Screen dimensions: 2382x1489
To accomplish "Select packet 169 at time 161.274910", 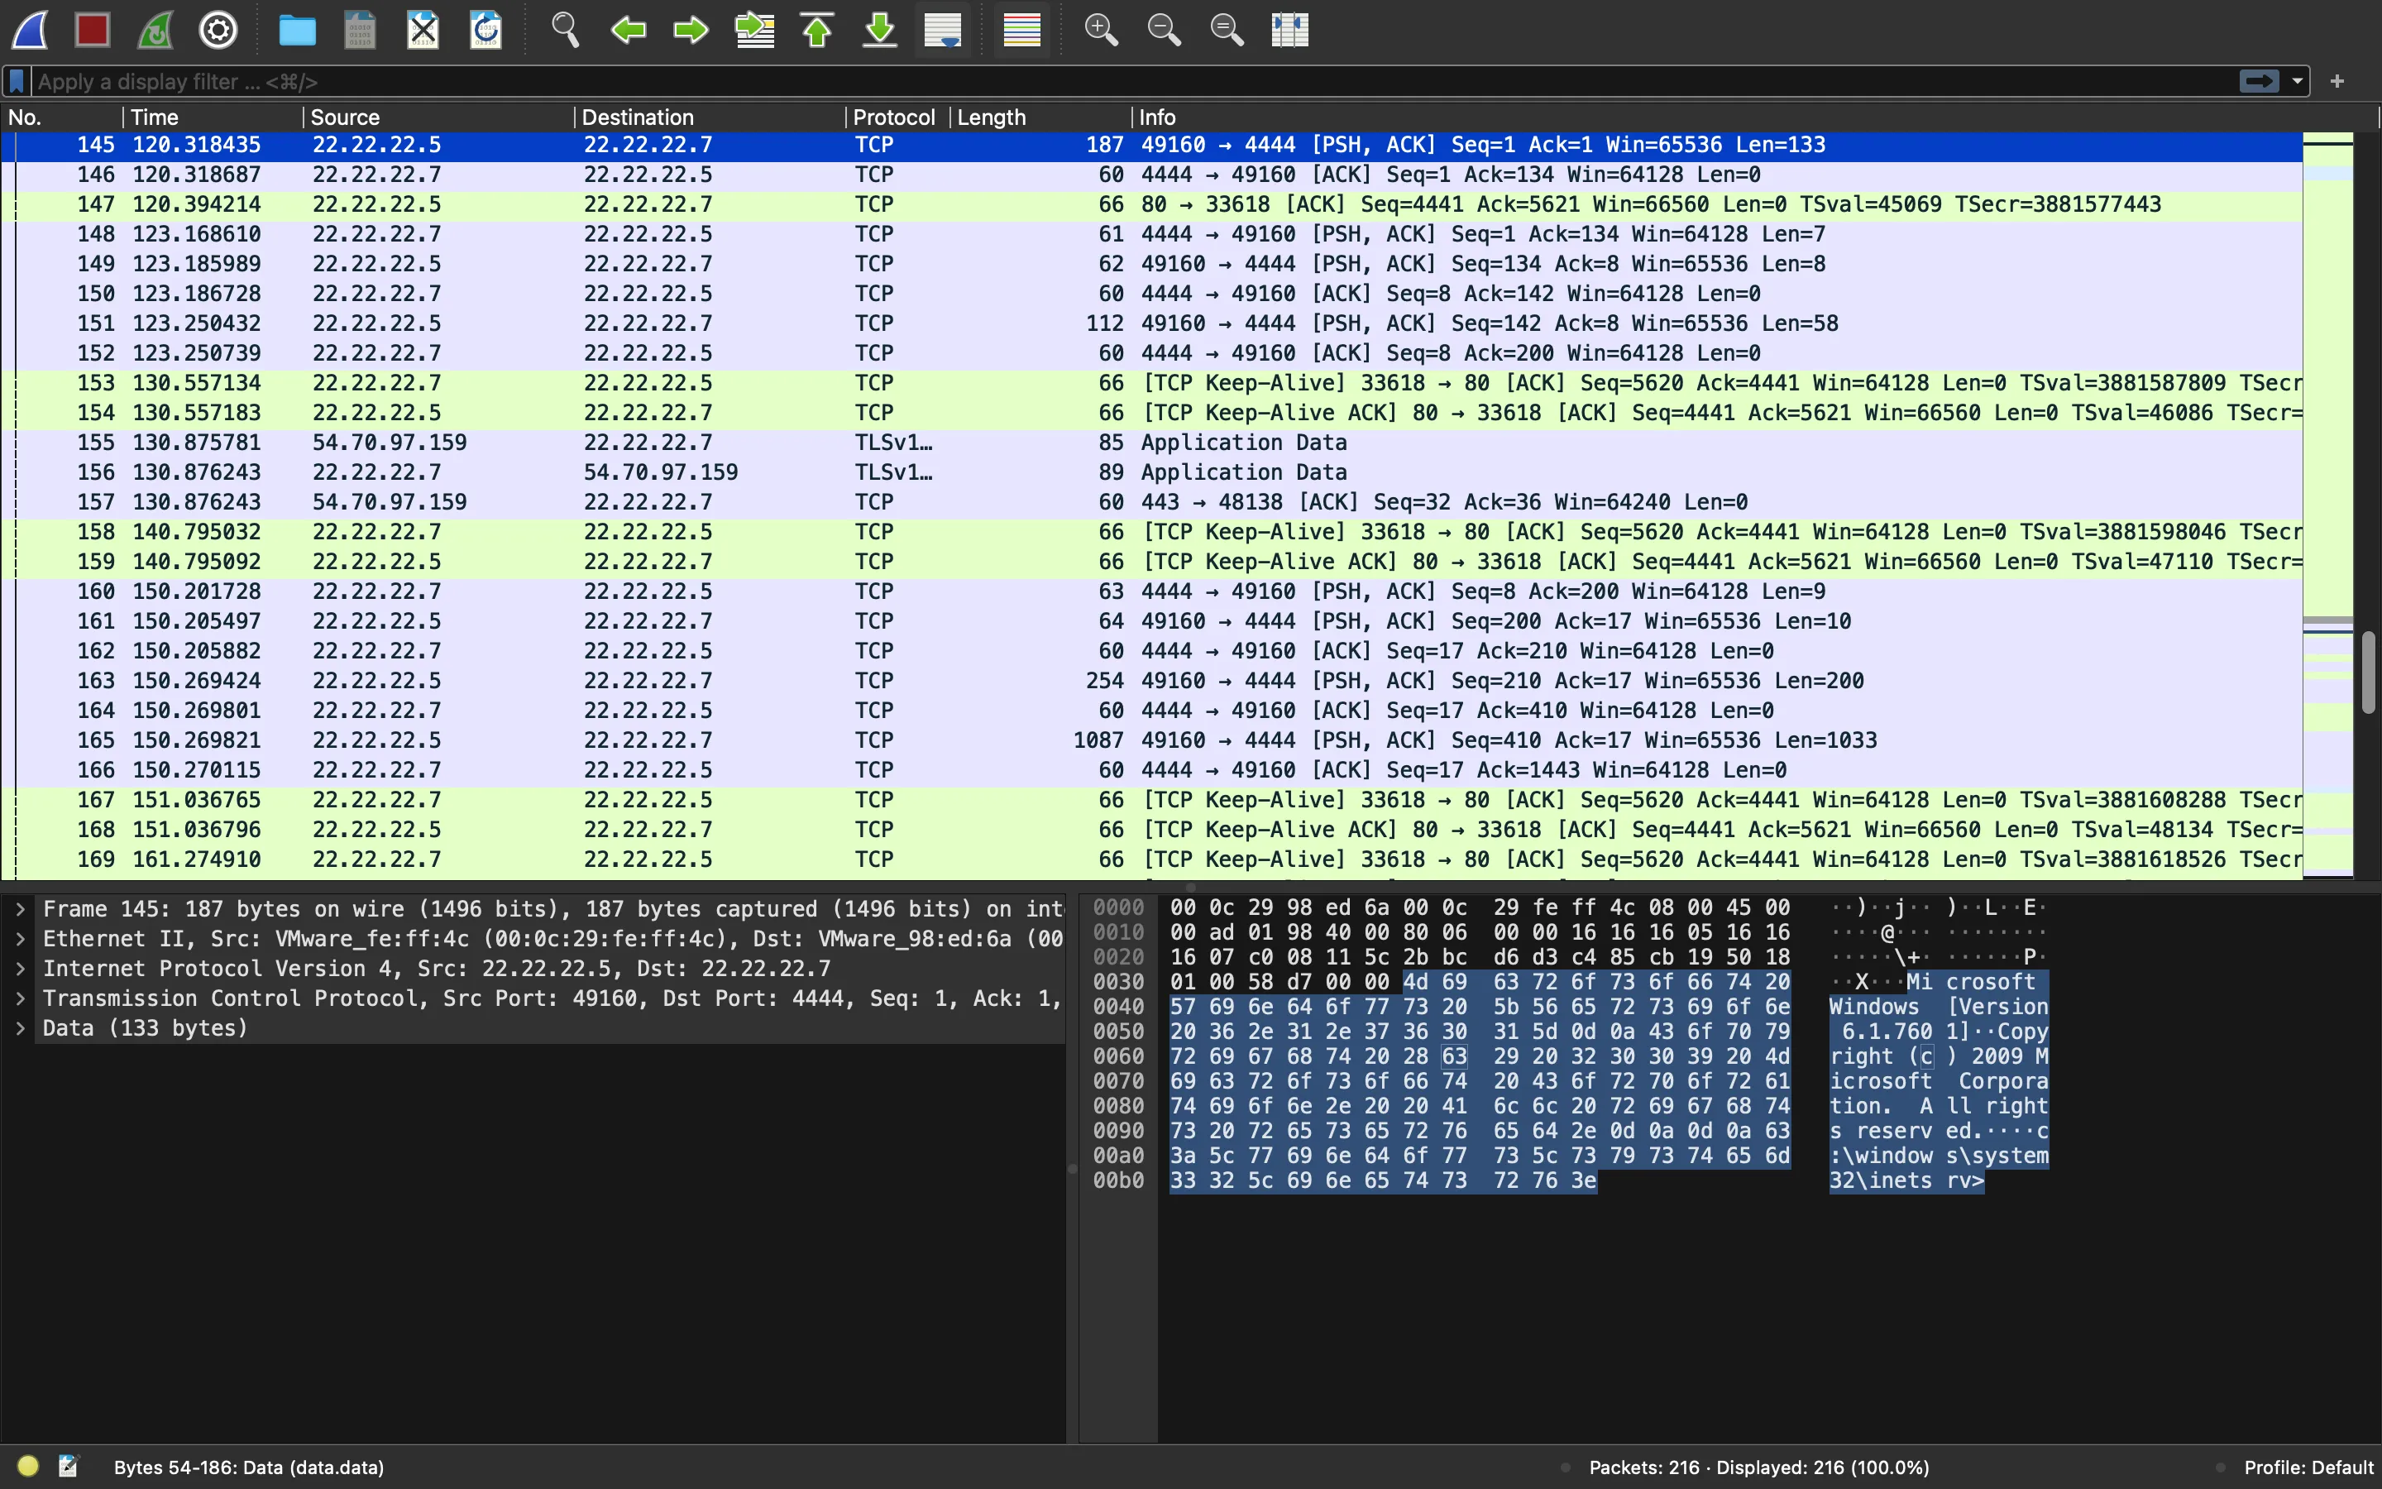I will pyautogui.click(x=1151, y=859).
